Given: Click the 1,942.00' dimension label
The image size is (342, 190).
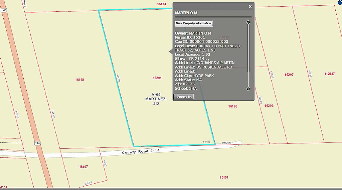Looking at the screenshot, I should point(226,143).
